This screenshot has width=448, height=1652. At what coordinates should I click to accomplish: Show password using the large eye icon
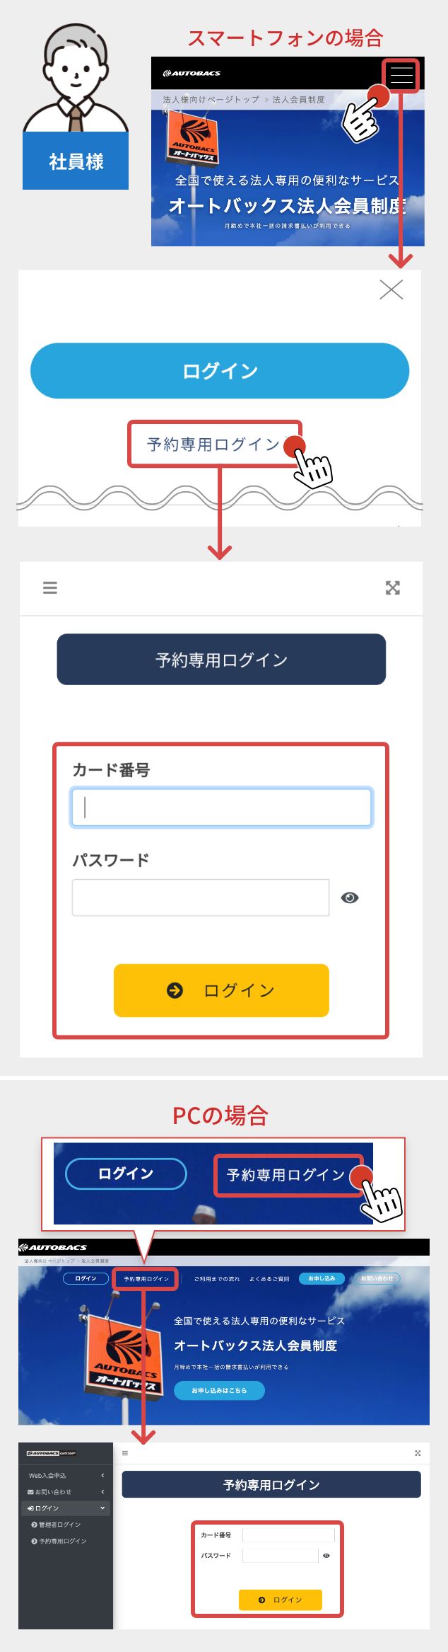coord(350,897)
